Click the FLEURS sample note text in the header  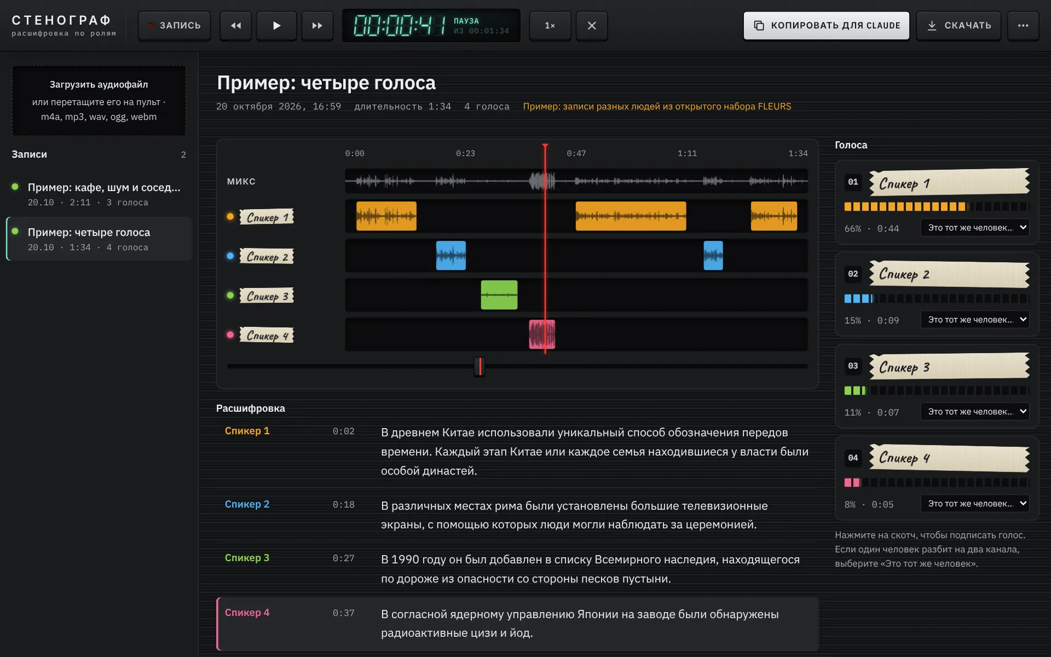pyautogui.click(x=657, y=106)
